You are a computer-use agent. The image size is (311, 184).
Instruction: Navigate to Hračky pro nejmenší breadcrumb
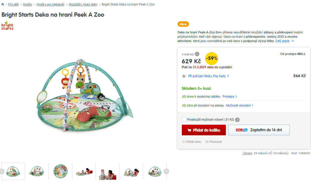tap(50, 4)
